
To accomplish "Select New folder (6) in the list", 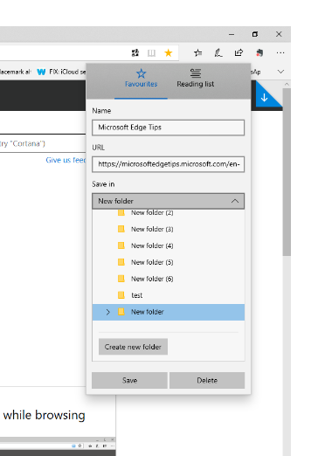I will point(169,279).
